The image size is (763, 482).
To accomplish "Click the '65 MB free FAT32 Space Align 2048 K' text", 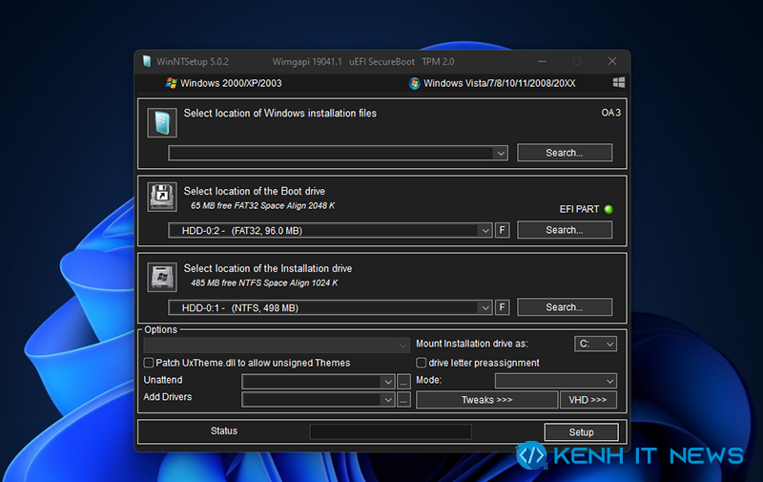I will click(x=263, y=205).
